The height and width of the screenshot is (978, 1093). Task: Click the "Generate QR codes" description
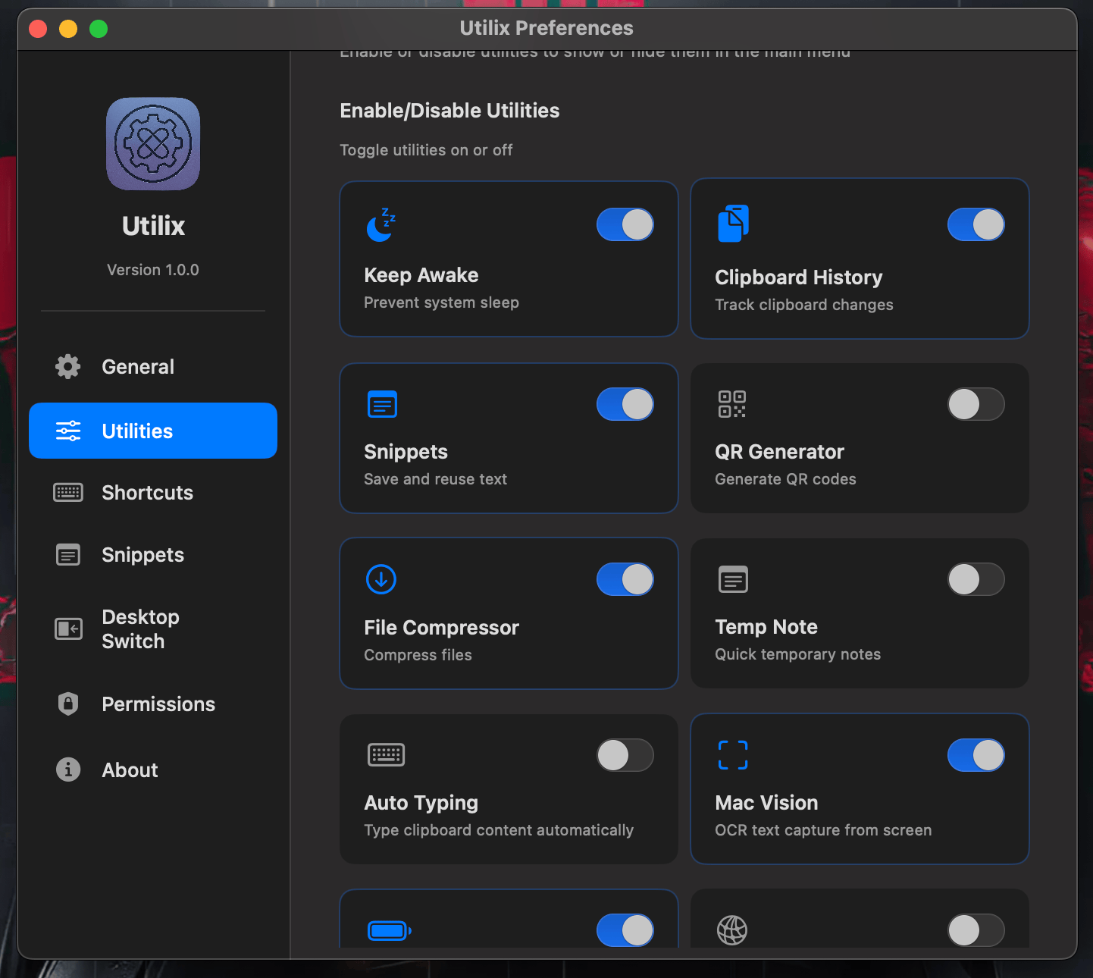pos(785,479)
